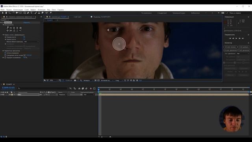Open the Композиция menu

(18, 10)
